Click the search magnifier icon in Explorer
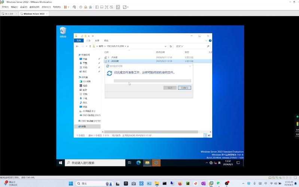Image resolution: width=299 pixels, height=187 pixels. pyautogui.click(x=208, y=46)
